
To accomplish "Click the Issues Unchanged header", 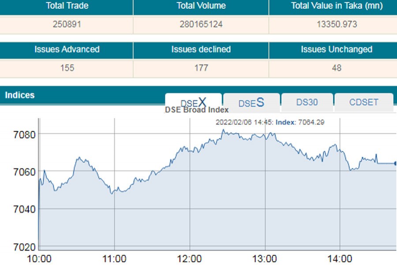I will coord(337,49).
